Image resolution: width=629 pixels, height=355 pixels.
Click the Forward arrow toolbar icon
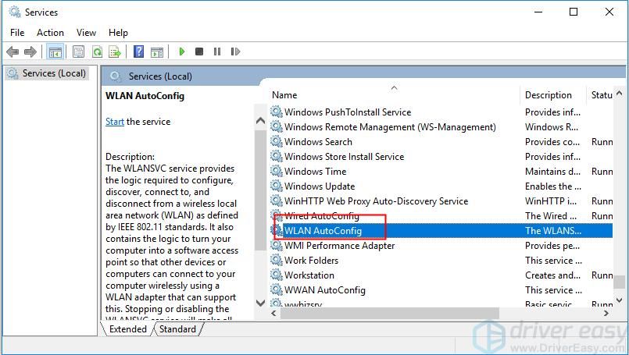click(30, 51)
